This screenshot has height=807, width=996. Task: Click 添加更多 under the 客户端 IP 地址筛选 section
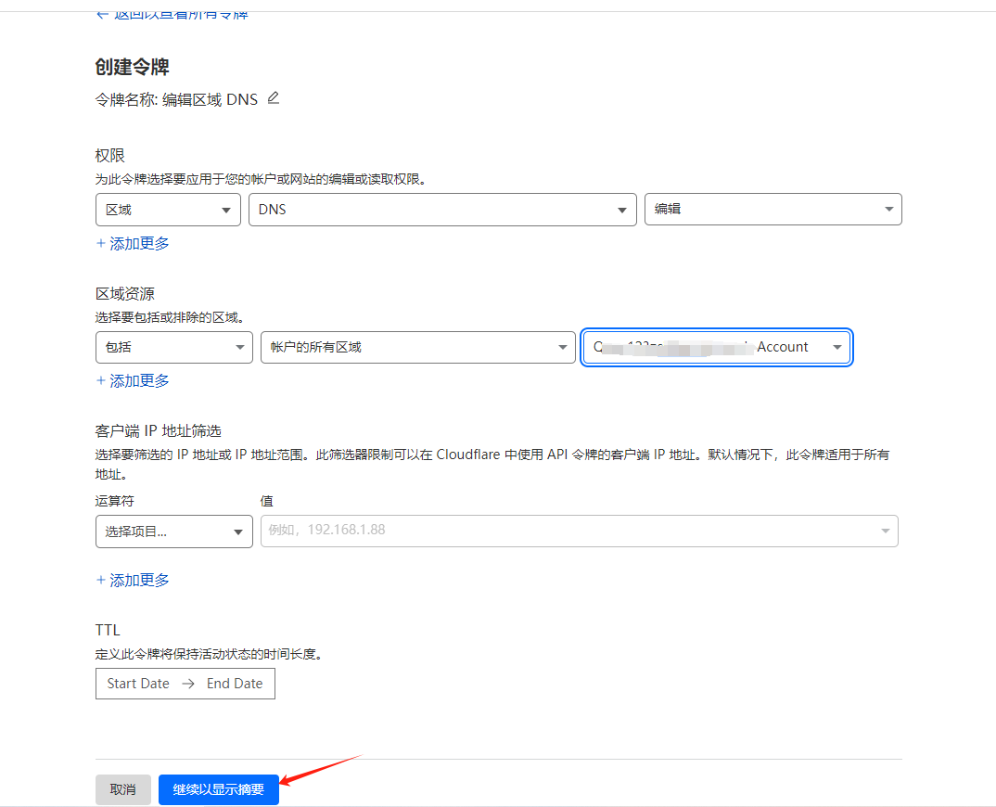tap(133, 581)
